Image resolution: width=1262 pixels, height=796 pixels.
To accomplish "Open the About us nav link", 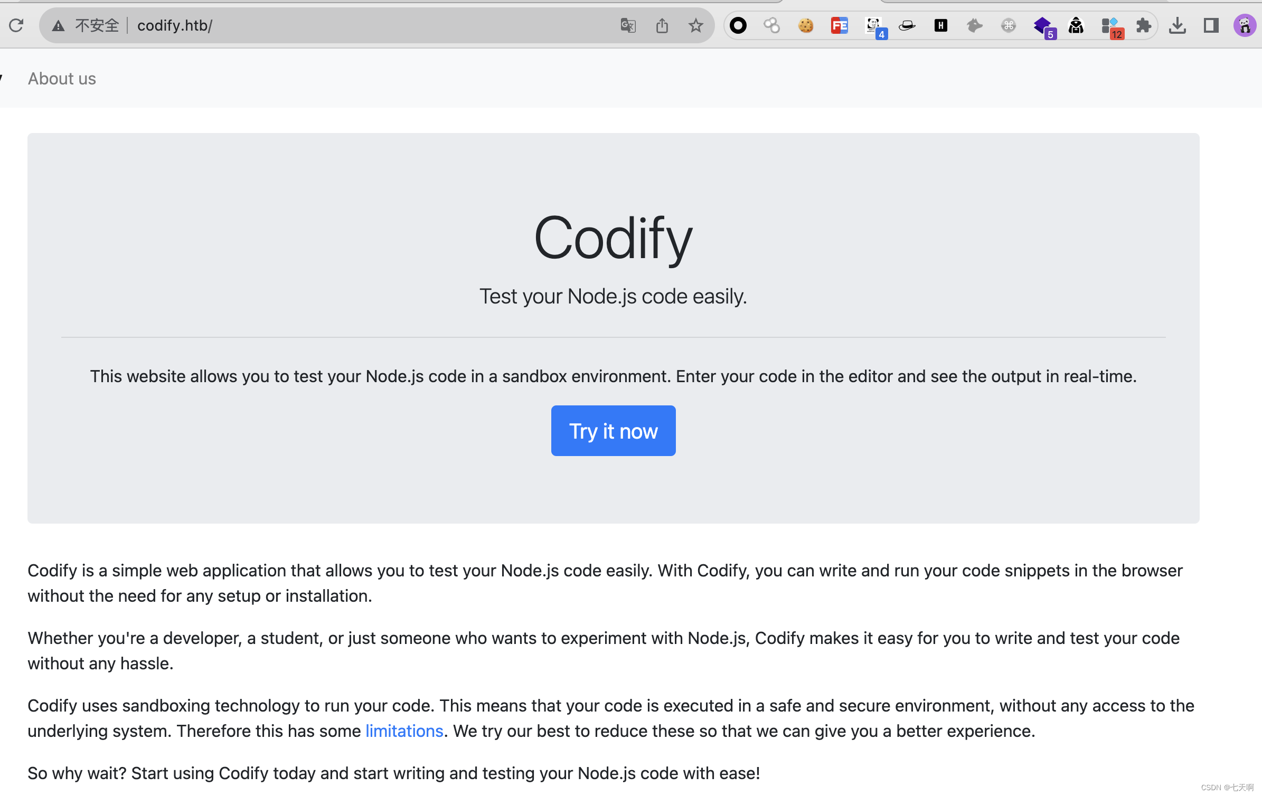I will (x=62, y=79).
